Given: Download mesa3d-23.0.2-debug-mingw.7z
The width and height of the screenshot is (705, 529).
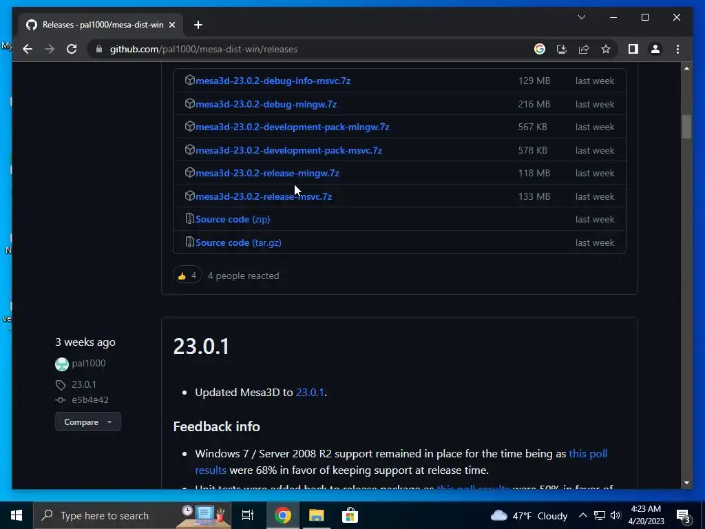Looking at the screenshot, I should click(x=266, y=105).
